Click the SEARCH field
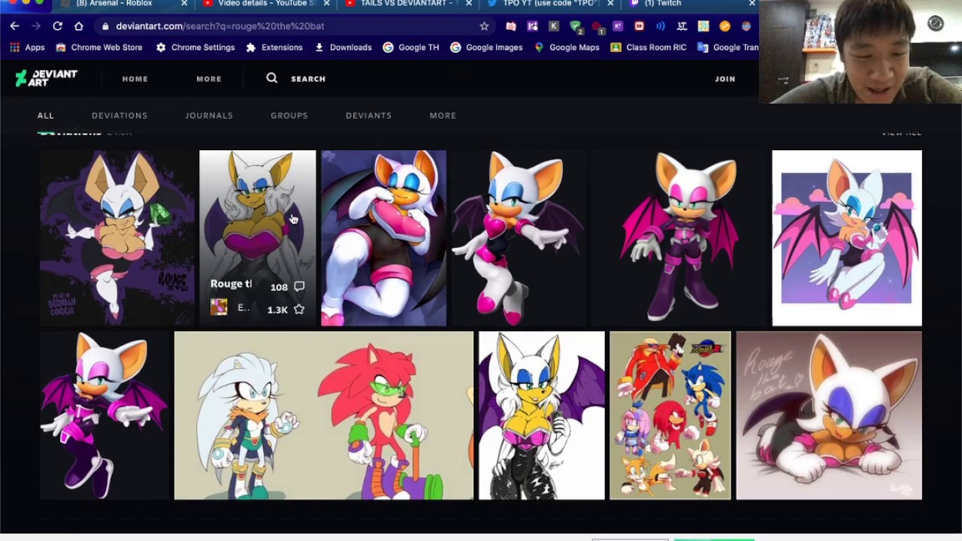Viewport: 962px width, 541px height. pos(308,79)
